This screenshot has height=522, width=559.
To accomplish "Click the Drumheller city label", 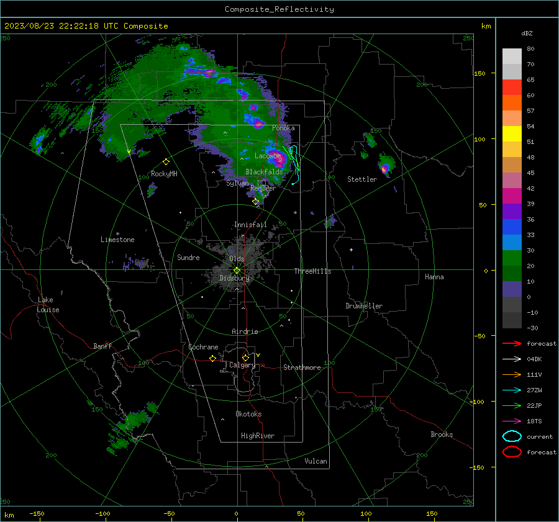I will [364, 306].
